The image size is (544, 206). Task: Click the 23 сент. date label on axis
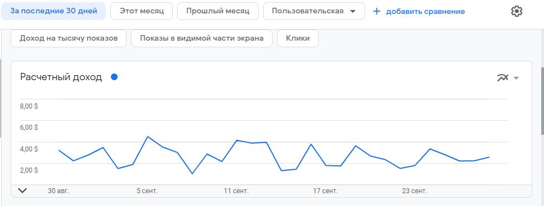coord(415,191)
